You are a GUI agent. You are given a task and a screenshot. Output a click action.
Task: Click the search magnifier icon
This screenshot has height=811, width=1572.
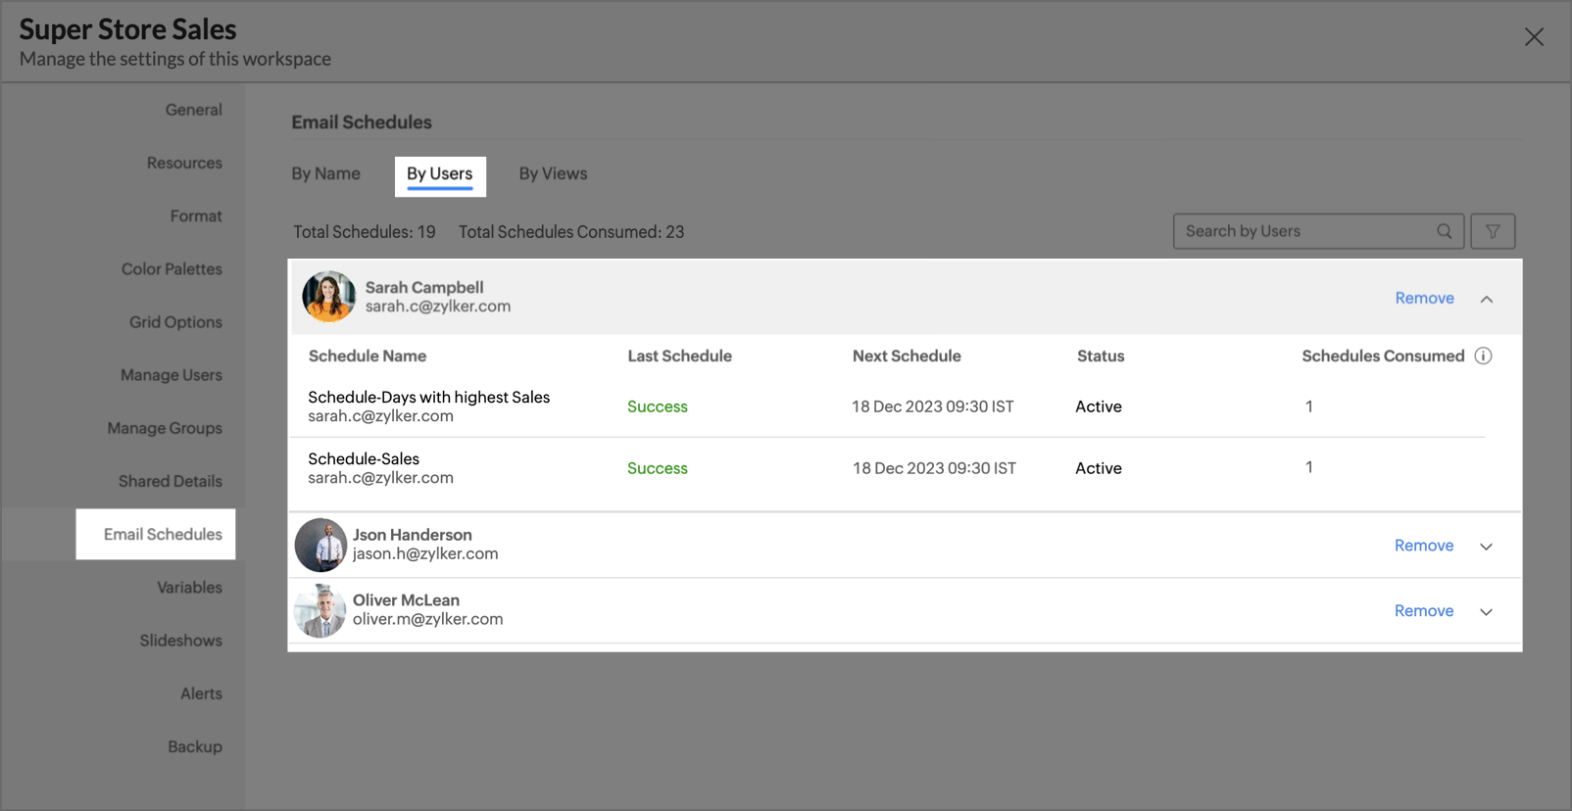pyautogui.click(x=1445, y=231)
